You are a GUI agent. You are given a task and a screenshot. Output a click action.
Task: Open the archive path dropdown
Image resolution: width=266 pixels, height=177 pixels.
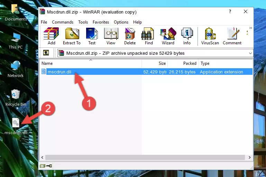coord(250,53)
